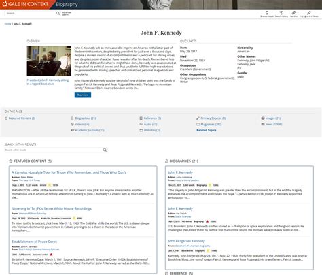
Task: Open John F. Kennedy biography from Space Sciences
Action: coord(180,208)
